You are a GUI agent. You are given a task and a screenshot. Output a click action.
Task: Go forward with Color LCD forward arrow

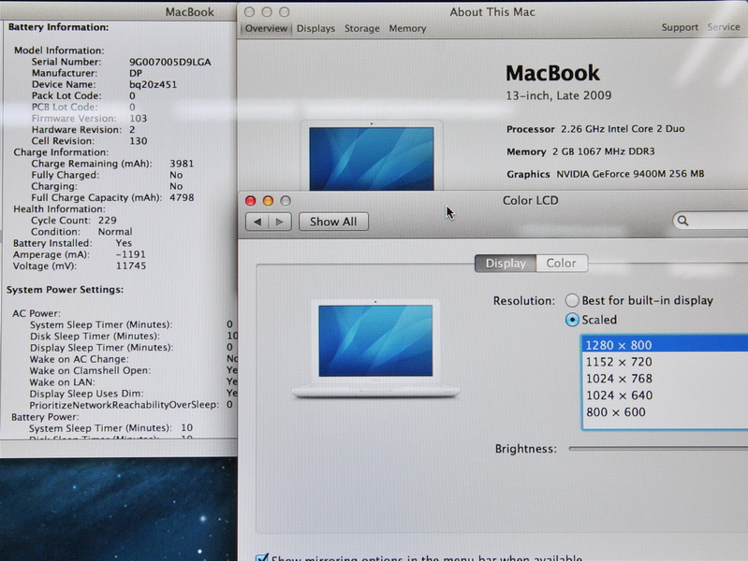pos(280,222)
